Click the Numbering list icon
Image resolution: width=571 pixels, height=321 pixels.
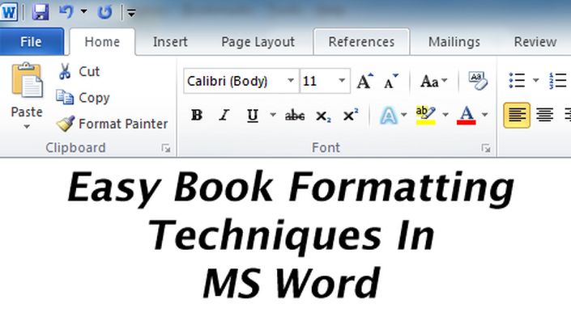tap(558, 80)
